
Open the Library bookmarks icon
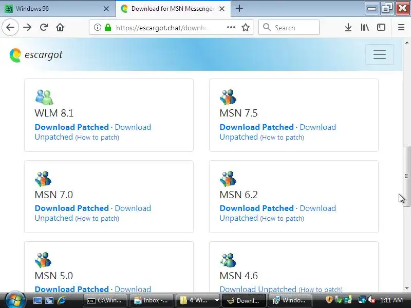(x=365, y=27)
